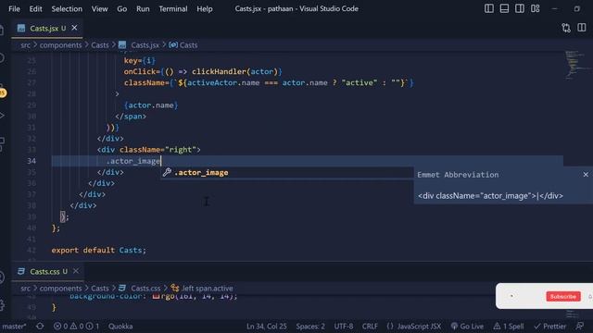Click the Emmet preview div snippet
The width and height of the screenshot is (593, 333).
pos(490,195)
